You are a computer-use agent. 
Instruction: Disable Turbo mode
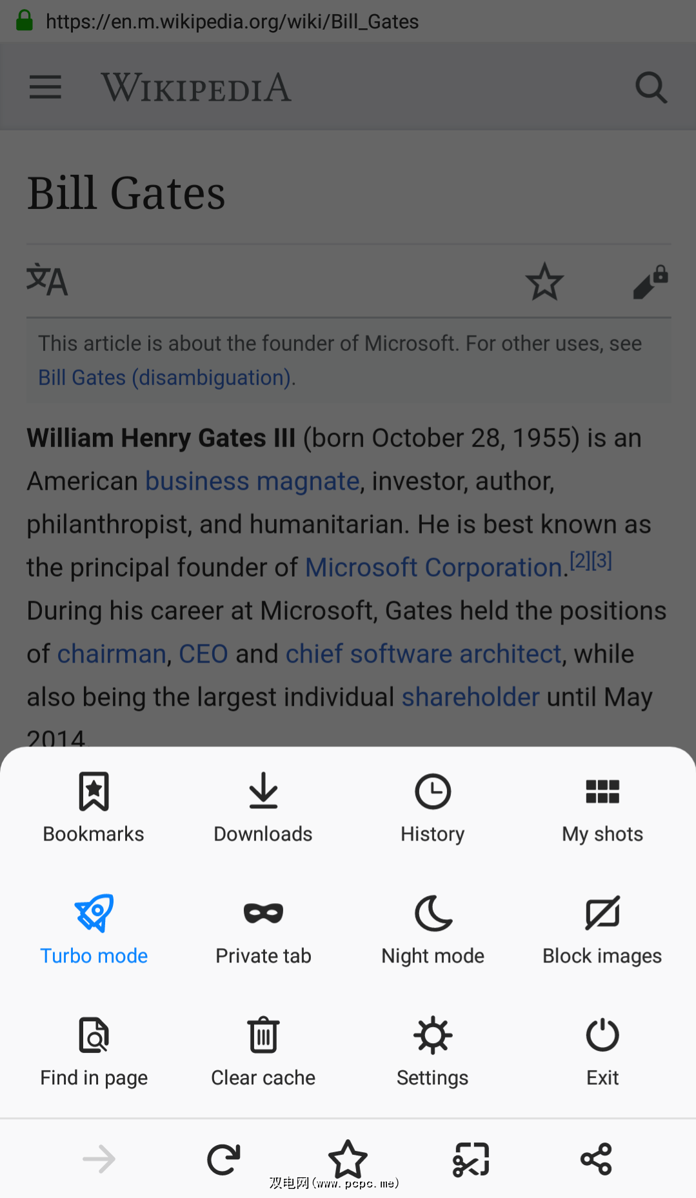(x=94, y=928)
